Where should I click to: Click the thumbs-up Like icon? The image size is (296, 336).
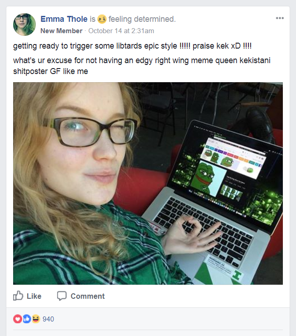pos(18,296)
